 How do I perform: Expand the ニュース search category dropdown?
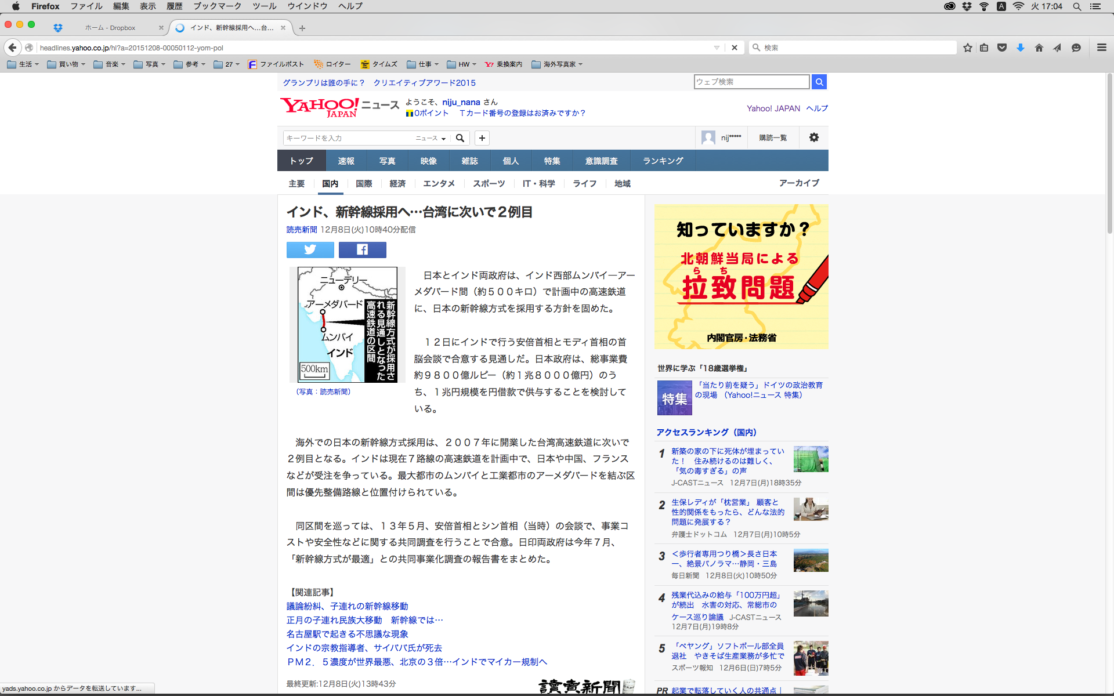coord(431,138)
